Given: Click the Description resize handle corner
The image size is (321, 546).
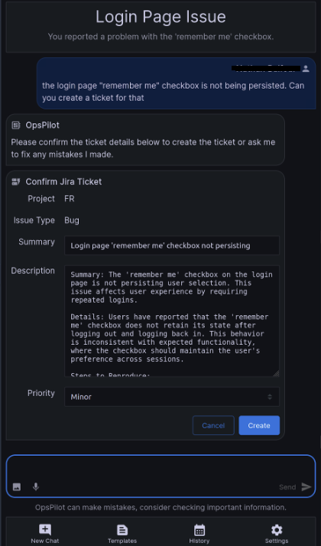Looking at the screenshot, I should [276, 373].
